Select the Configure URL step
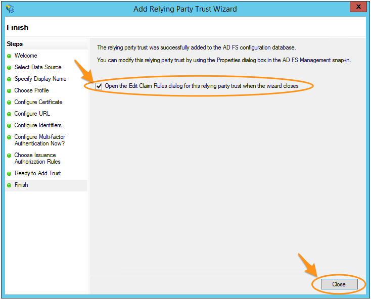The image size is (371, 299). click(x=32, y=114)
